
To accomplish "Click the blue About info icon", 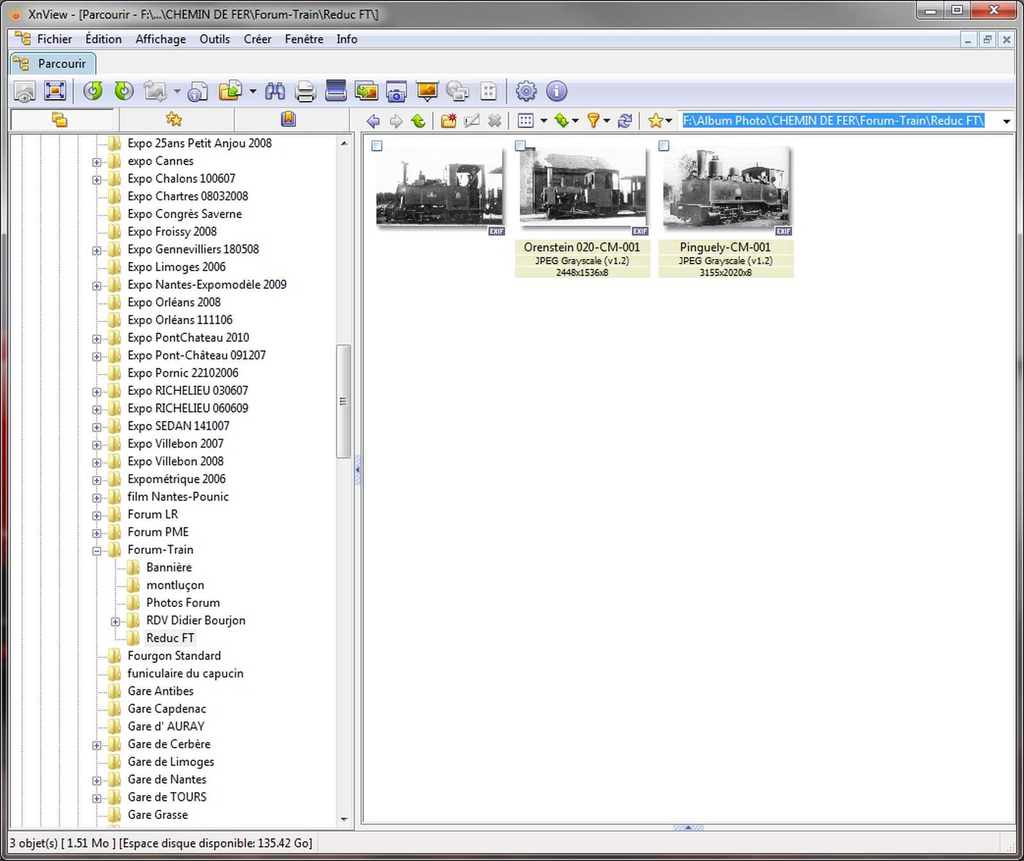I will [x=557, y=91].
